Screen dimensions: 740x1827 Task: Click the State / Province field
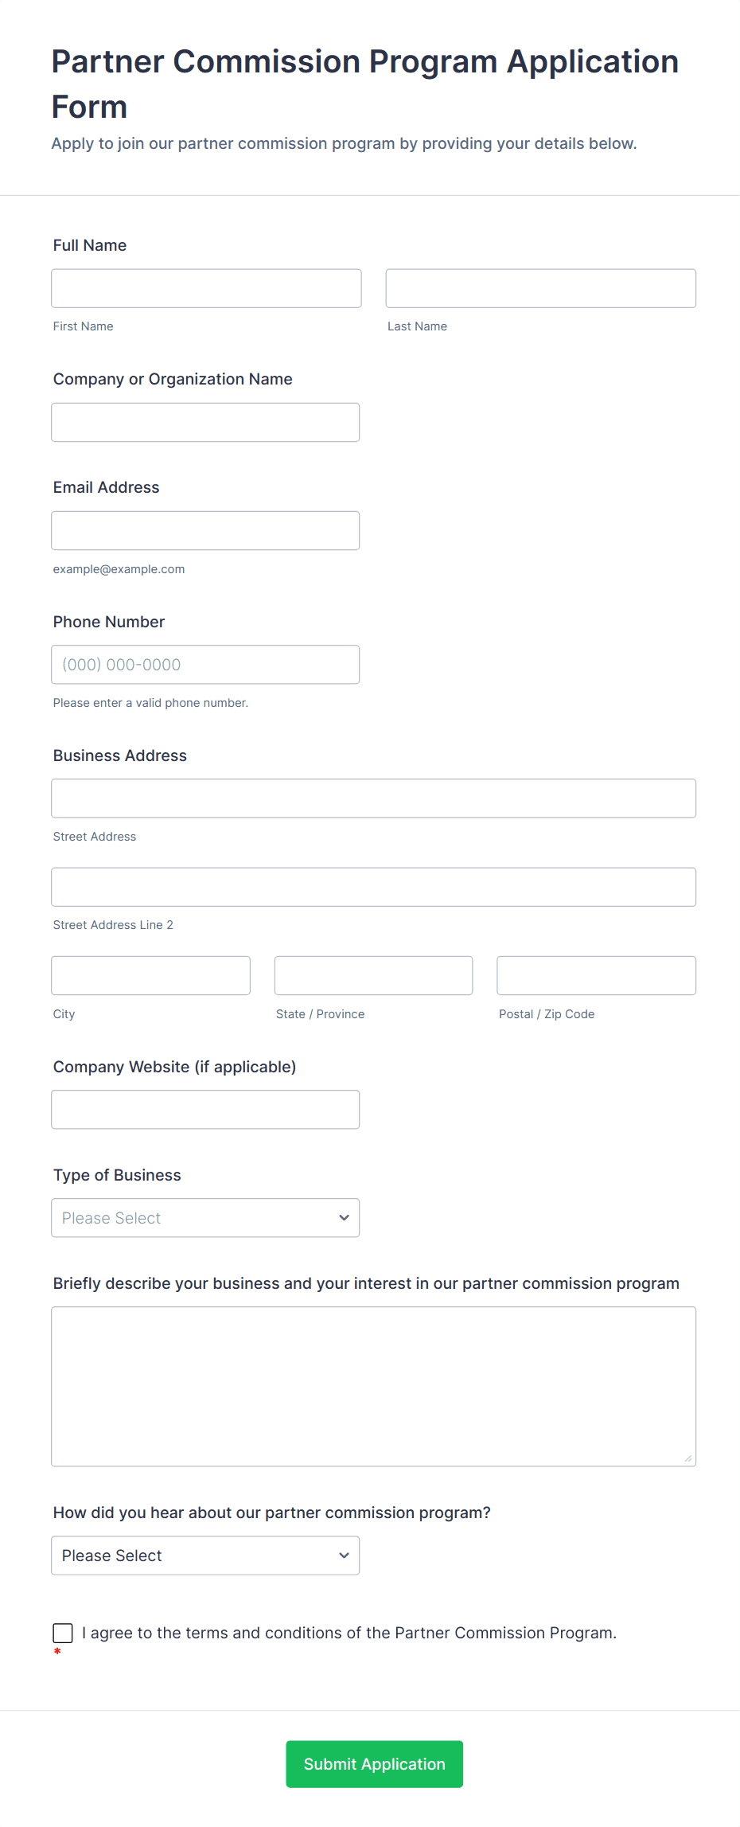coord(373,975)
